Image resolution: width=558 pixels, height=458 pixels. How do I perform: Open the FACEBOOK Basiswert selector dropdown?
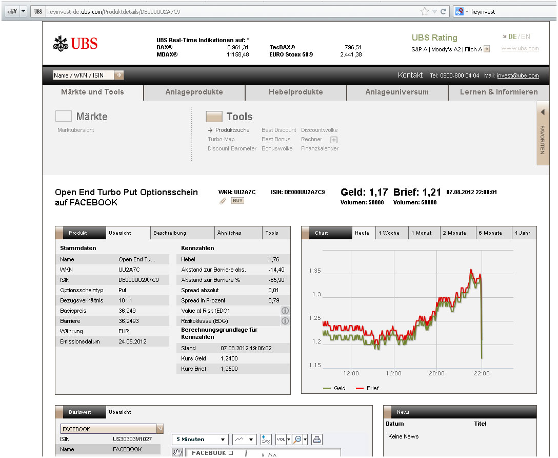click(160, 429)
